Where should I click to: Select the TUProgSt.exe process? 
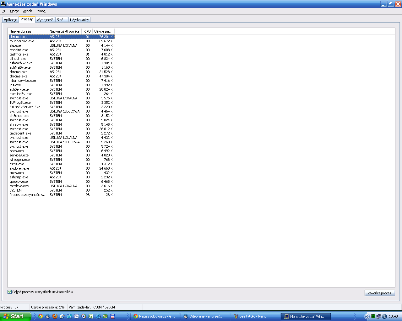tap(62, 103)
